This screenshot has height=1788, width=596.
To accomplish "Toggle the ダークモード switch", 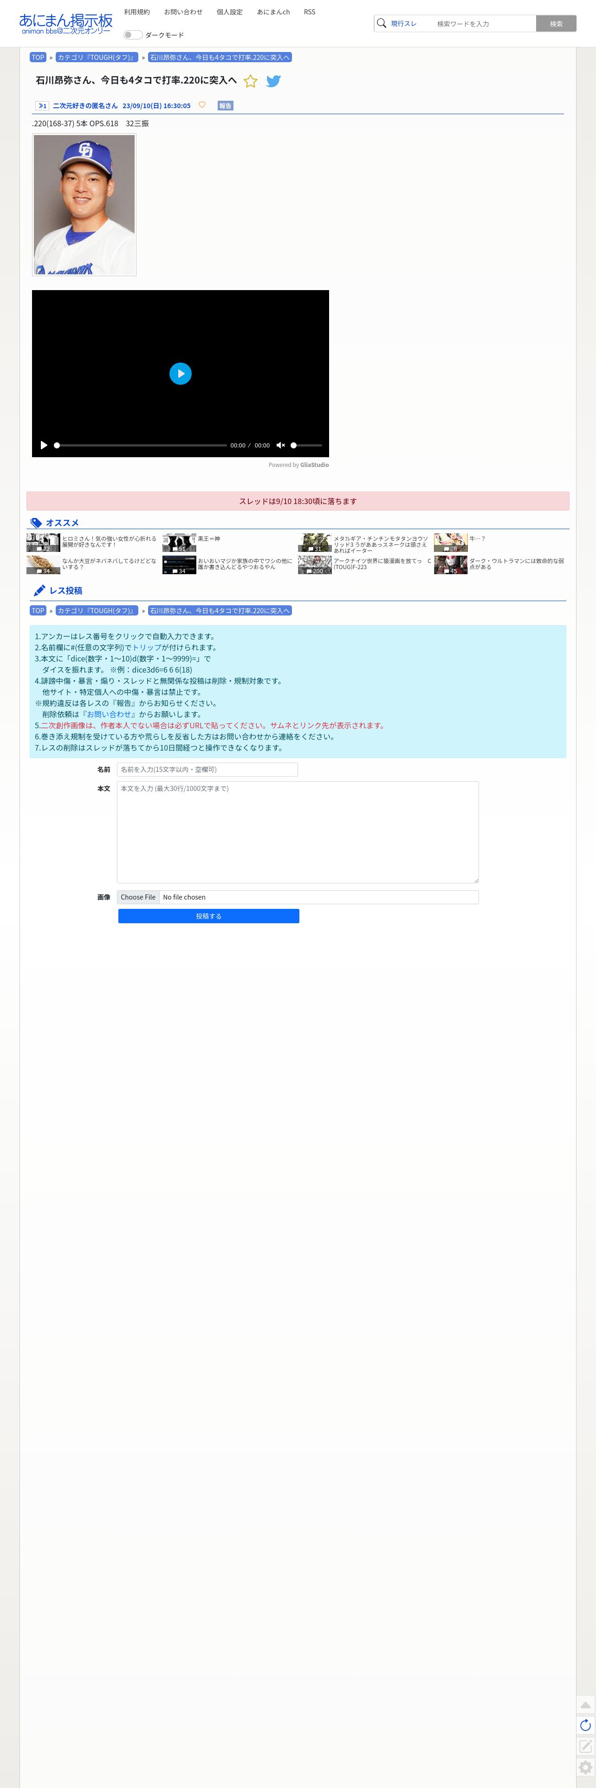I will point(132,35).
